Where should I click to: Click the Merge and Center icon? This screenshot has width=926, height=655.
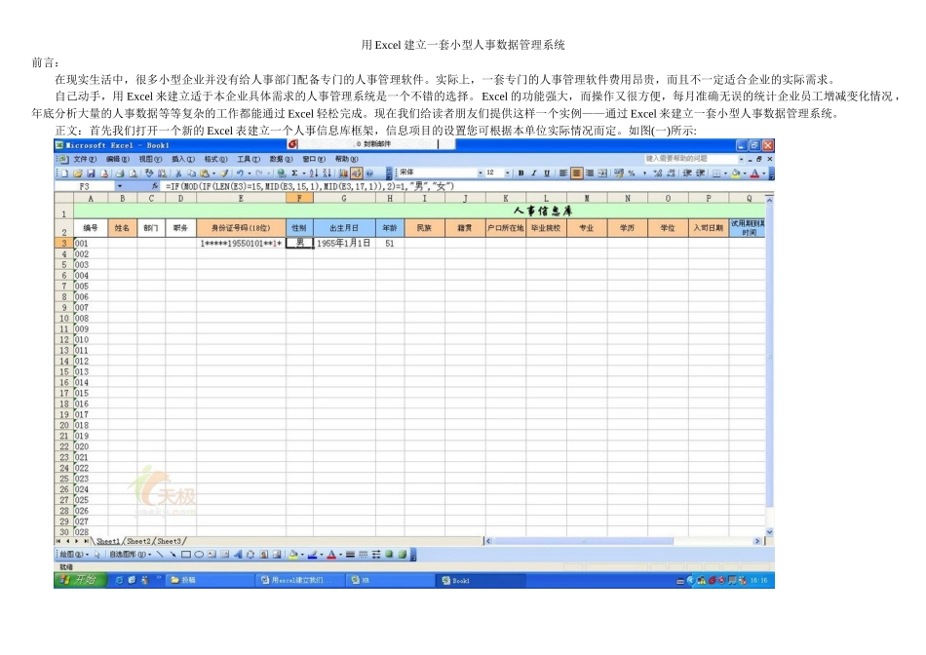(602, 173)
